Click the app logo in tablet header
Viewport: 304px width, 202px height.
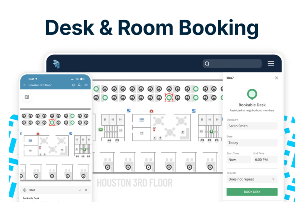tap(56, 64)
